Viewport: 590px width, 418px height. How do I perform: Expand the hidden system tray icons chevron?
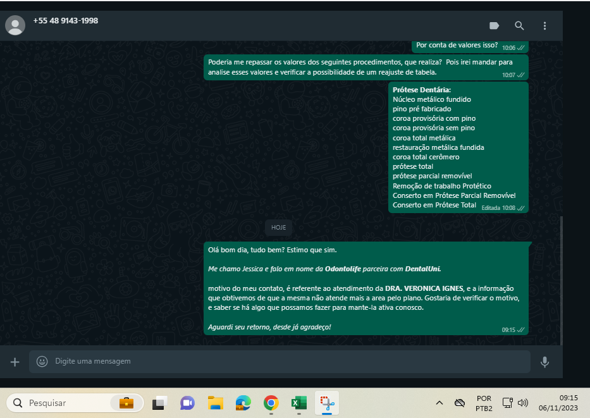pos(439,403)
